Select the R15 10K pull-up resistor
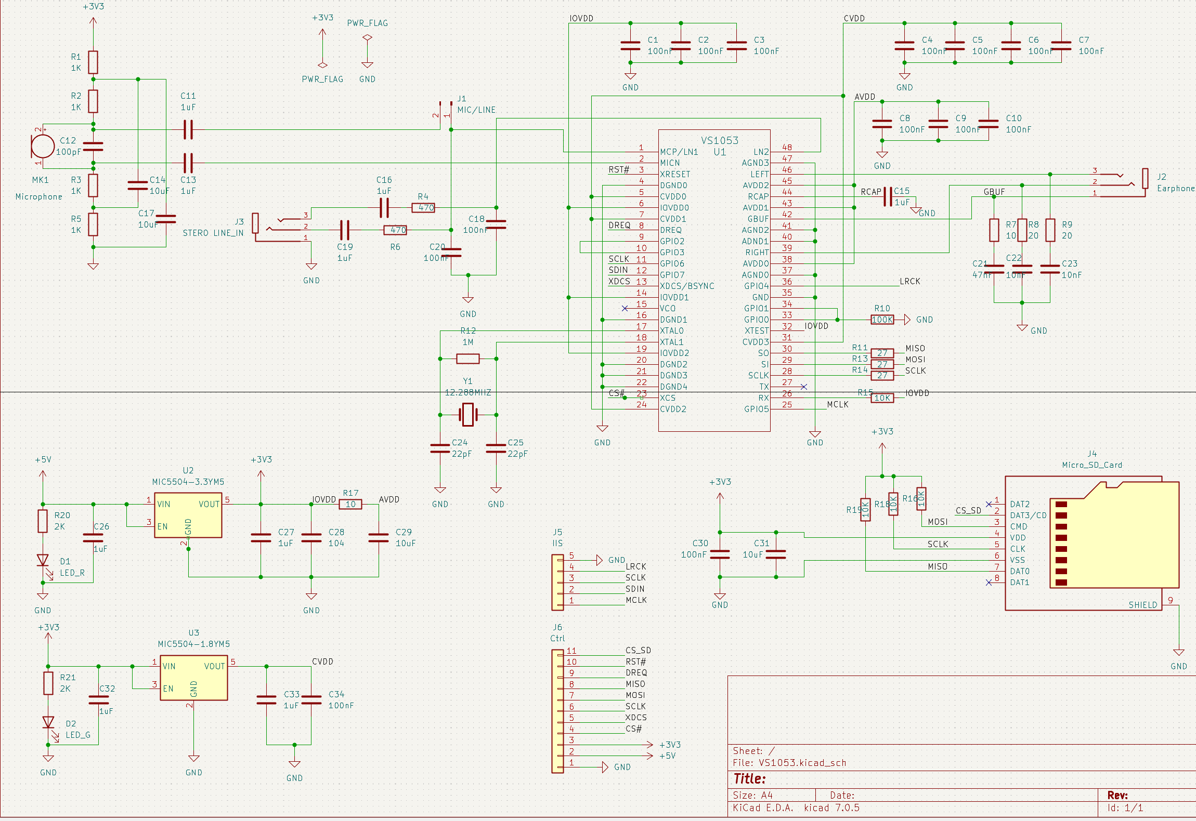1196x821 pixels. point(882,398)
